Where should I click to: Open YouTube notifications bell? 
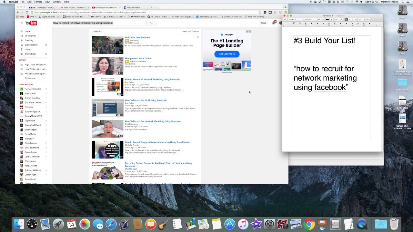tap(274, 23)
